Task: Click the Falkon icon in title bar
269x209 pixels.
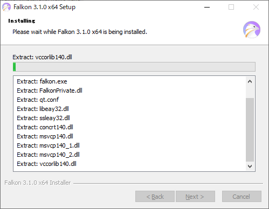Action: tap(6, 7)
